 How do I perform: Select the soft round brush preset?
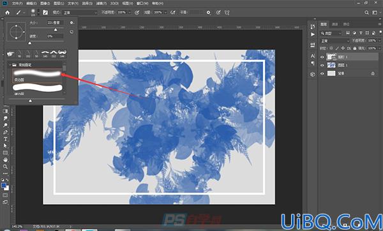(37, 75)
